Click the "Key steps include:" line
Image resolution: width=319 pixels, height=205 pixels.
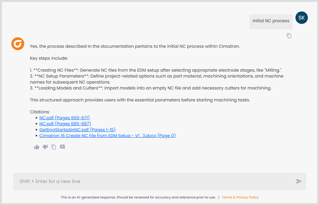tap(49, 58)
